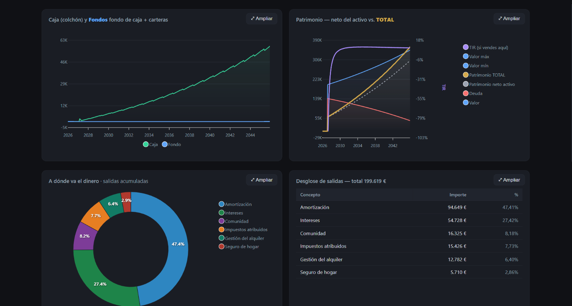Click the Comunidad entry in the donut legend
Viewport: 572px width, 306px height.
click(x=233, y=221)
